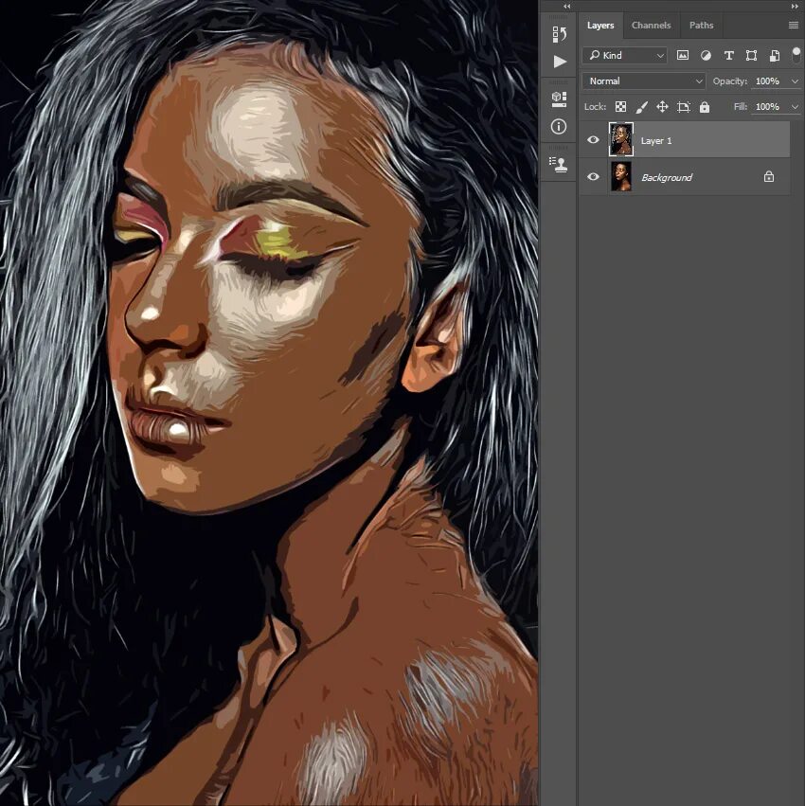Select Layer 1 thumbnail
Image resolution: width=805 pixels, height=806 pixels.
tap(621, 139)
